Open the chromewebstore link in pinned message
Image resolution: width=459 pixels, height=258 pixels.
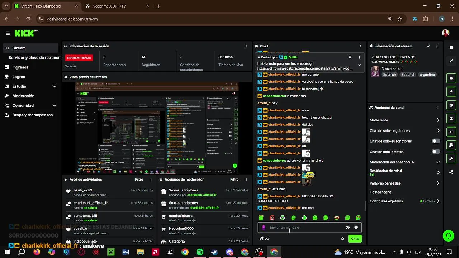tap(305, 68)
